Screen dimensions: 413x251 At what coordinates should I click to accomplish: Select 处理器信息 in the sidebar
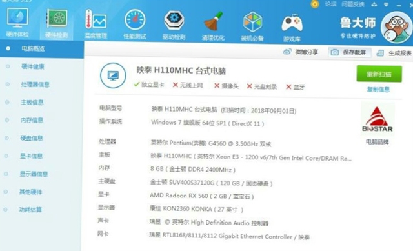coord(35,85)
